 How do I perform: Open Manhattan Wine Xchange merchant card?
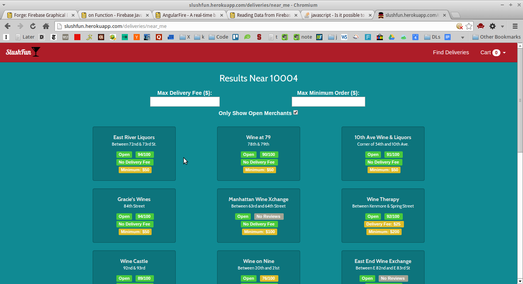tap(258, 216)
